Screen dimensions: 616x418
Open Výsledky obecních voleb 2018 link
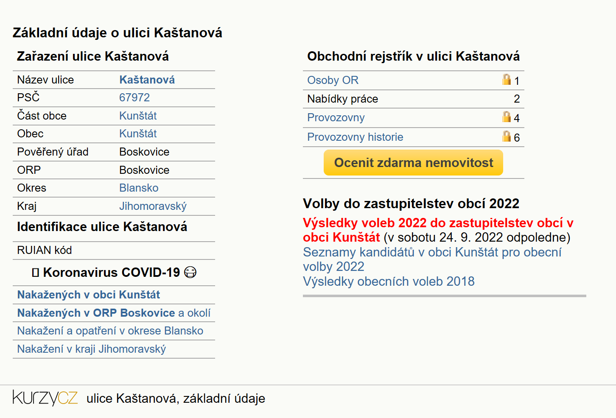[389, 281]
